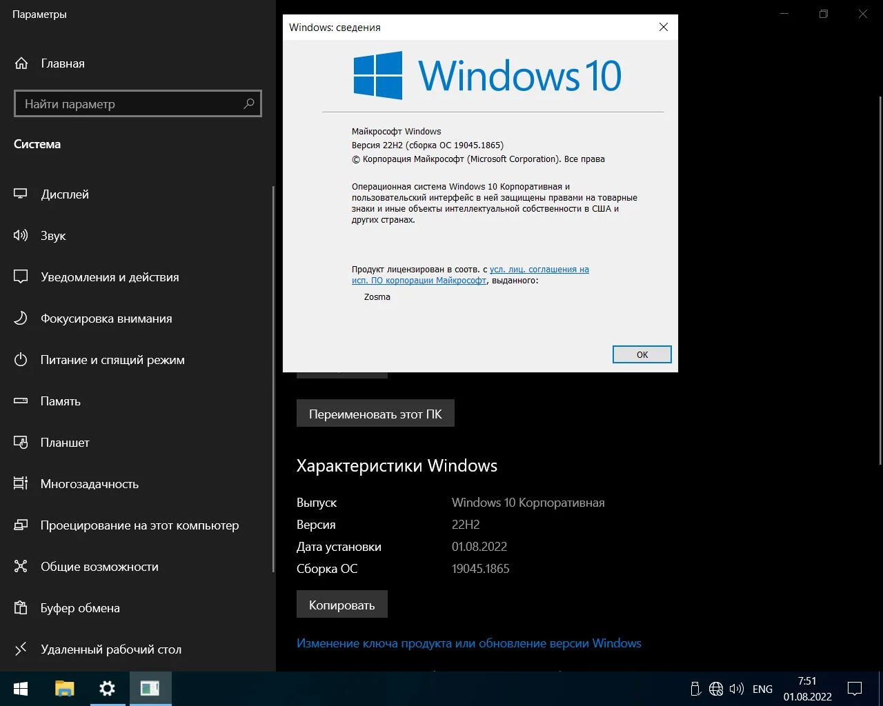
Task: Click the Система section heading
Action: point(37,144)
